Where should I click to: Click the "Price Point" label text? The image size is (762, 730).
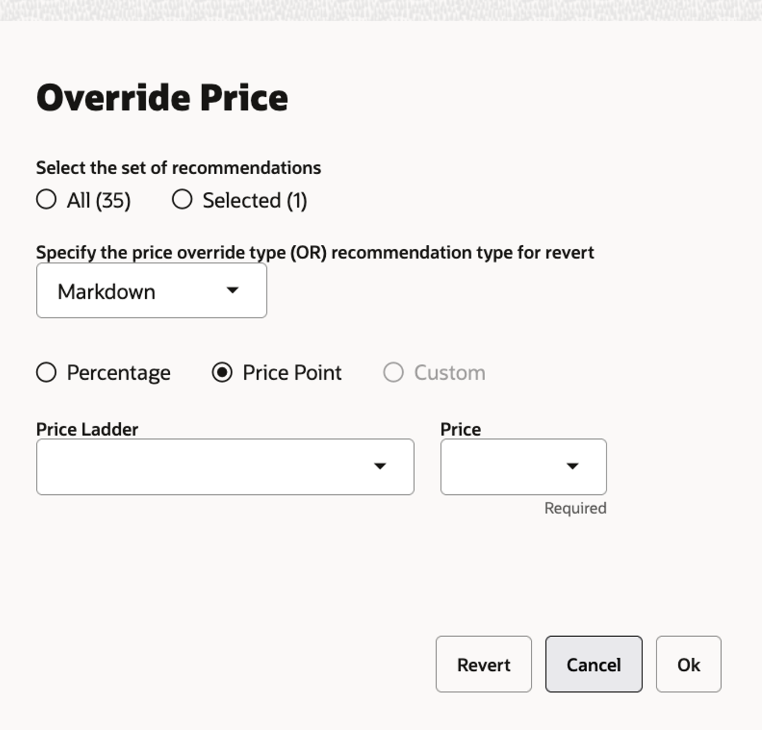point(292,373)
